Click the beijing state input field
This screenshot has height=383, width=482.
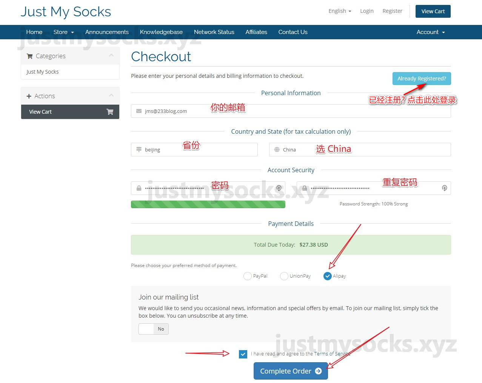[x=194, y=150]
